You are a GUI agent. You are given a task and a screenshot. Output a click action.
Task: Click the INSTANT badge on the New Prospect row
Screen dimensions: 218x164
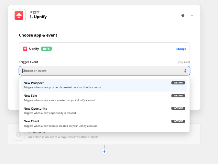pyautogui.click(x=178, y=83)
